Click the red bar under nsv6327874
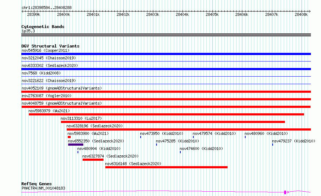The height and width of the screenshot is (196, 321). pos(93,160)
